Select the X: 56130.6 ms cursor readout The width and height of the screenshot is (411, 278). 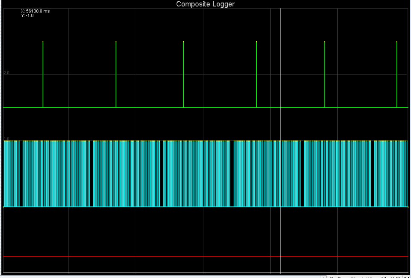(36, 11)
